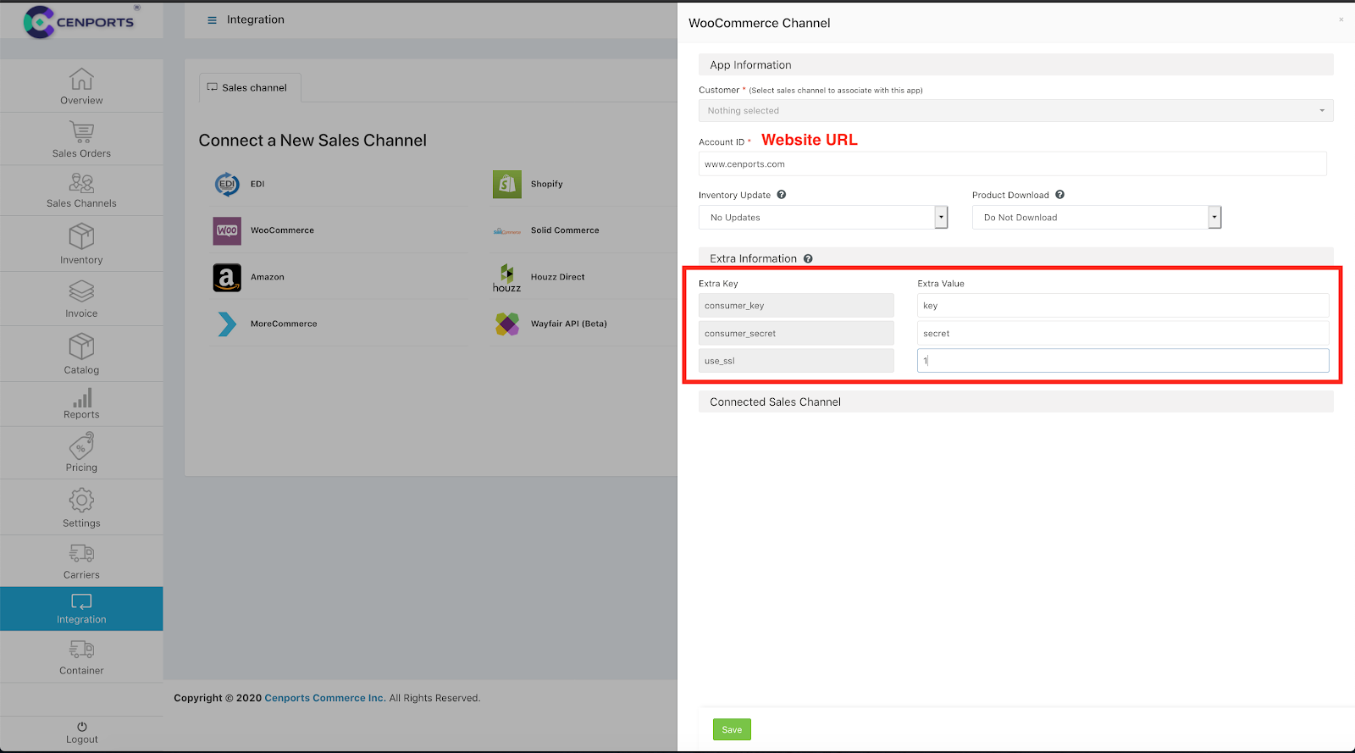Click the App Information section heading
This screenshot has height=753, width=1355.
coord(750,65)
